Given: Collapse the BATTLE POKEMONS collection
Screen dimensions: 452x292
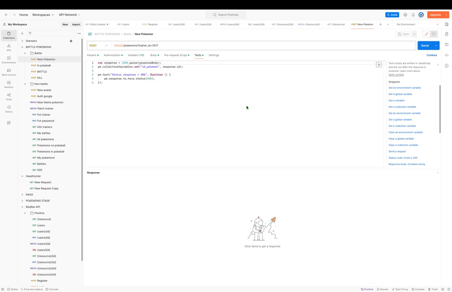Looking at the screenshot, I should (x=22, y=47).
